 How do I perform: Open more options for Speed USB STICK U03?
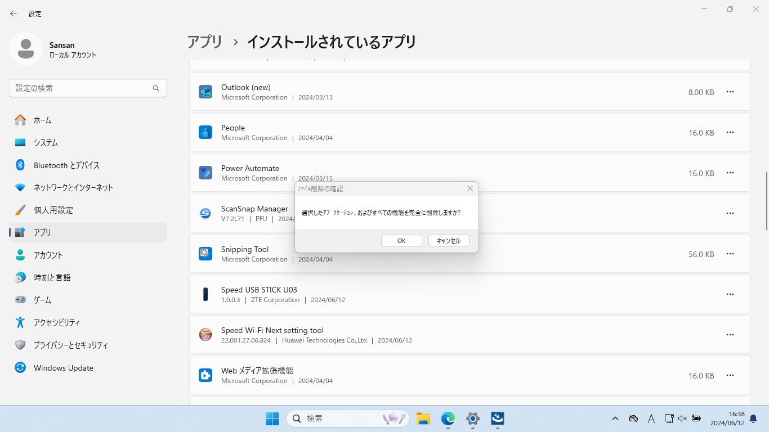(x=730, y=294)
